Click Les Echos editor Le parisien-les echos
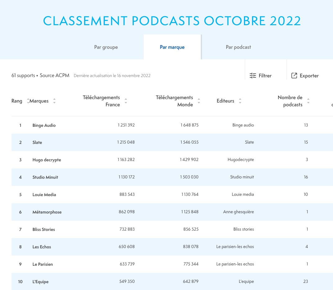Image resolution: width=333 pixels, height=290 pixels. (x=235, y=246)
